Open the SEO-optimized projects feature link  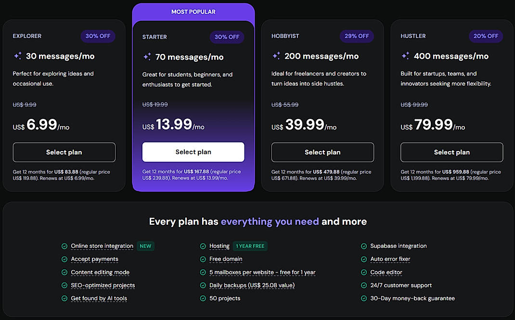pyautogui.click(x=103, y=285)
